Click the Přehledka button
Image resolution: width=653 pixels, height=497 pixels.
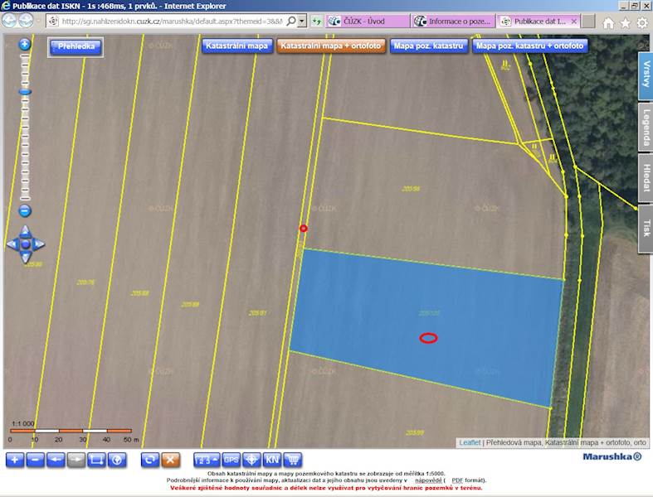coord(76,47)
